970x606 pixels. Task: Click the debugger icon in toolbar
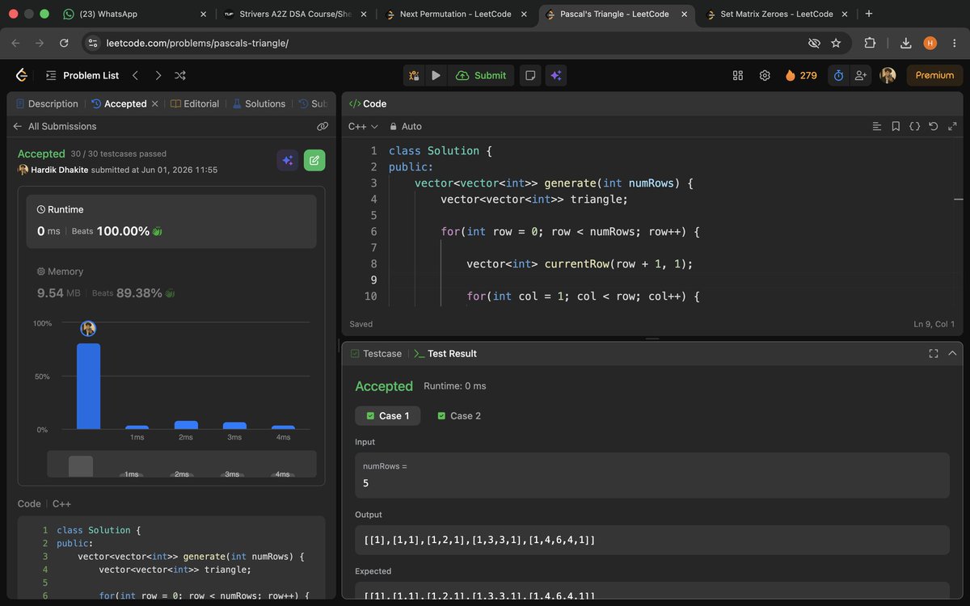pyautogui.click(x=414, y=75)
